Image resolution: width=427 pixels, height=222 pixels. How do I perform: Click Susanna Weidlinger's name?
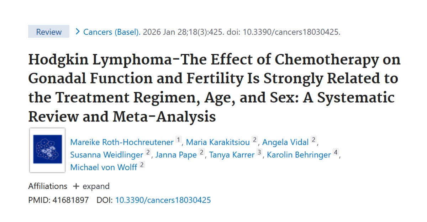coord(106,155)
